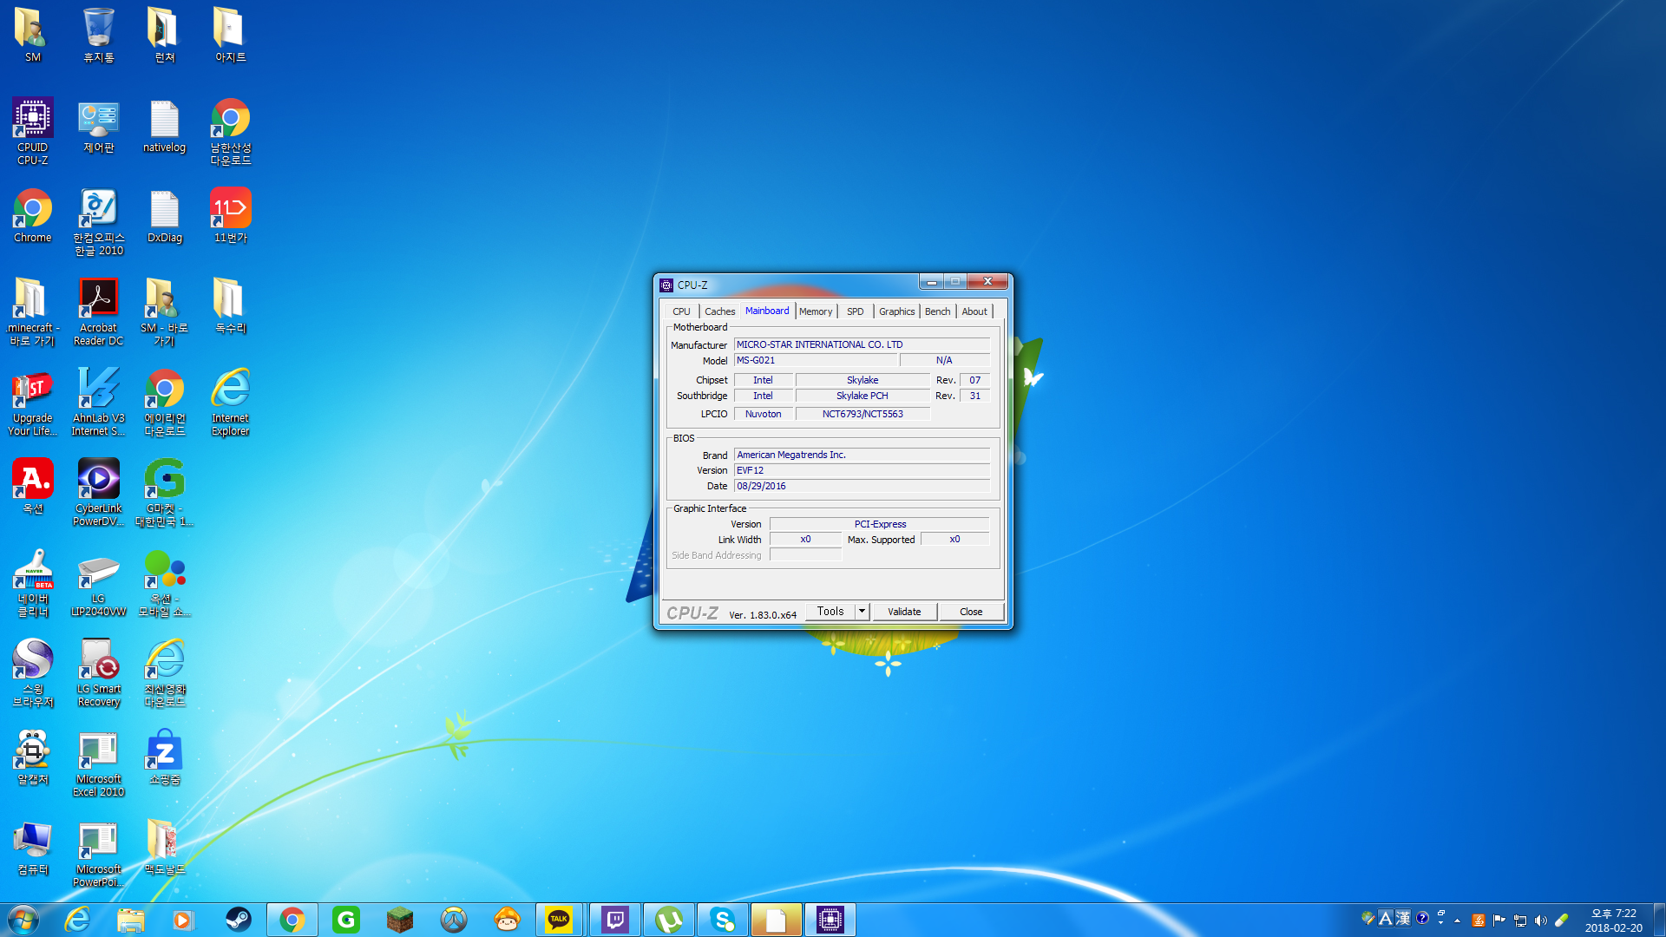Open the Microsoft Excel 2010 shortcut
Screen dimensions: 1666x937
[99, 763]
